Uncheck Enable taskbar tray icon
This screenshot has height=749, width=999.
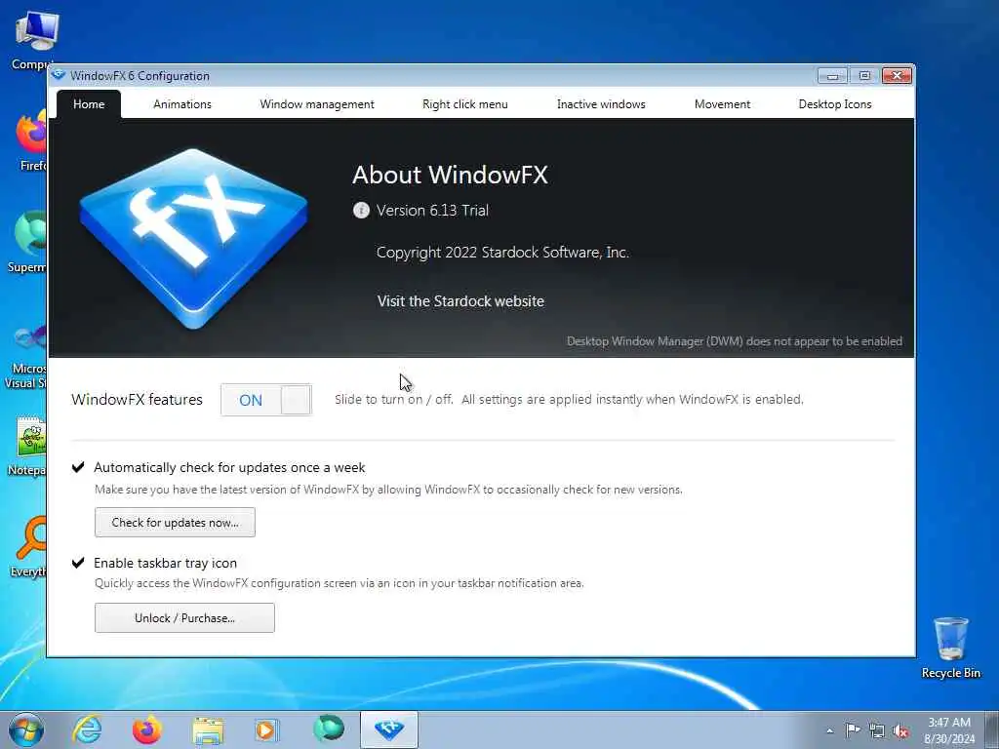coord(78,563)
